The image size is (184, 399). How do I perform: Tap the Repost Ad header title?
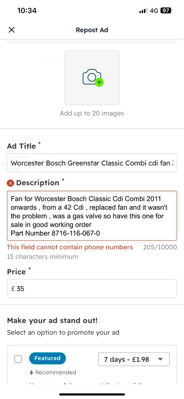pos(92,30)
